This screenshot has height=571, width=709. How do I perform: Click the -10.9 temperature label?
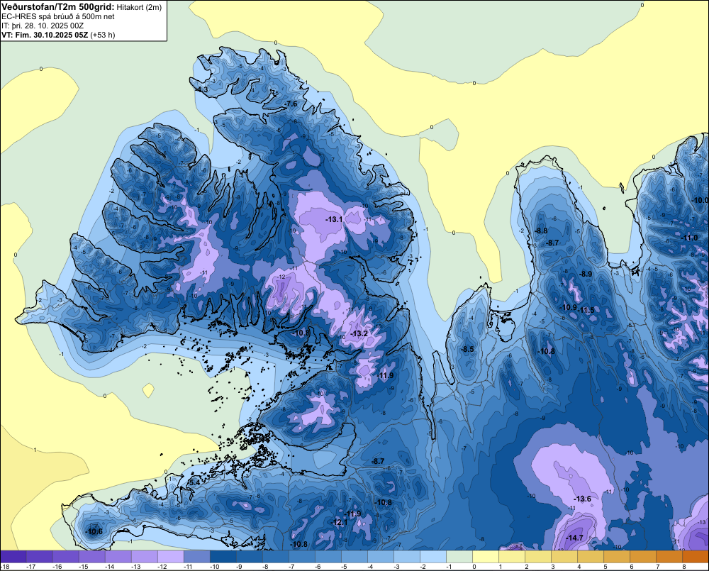pyautogui.click(x=568, y=307)
